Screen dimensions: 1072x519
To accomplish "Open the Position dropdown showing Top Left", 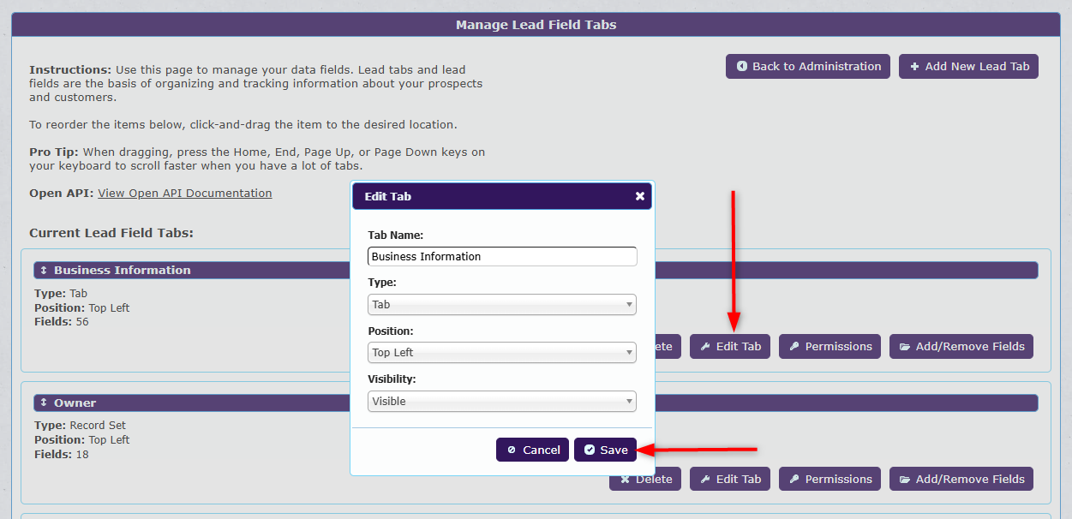I will pyautogui.click(x=502, y=352).
